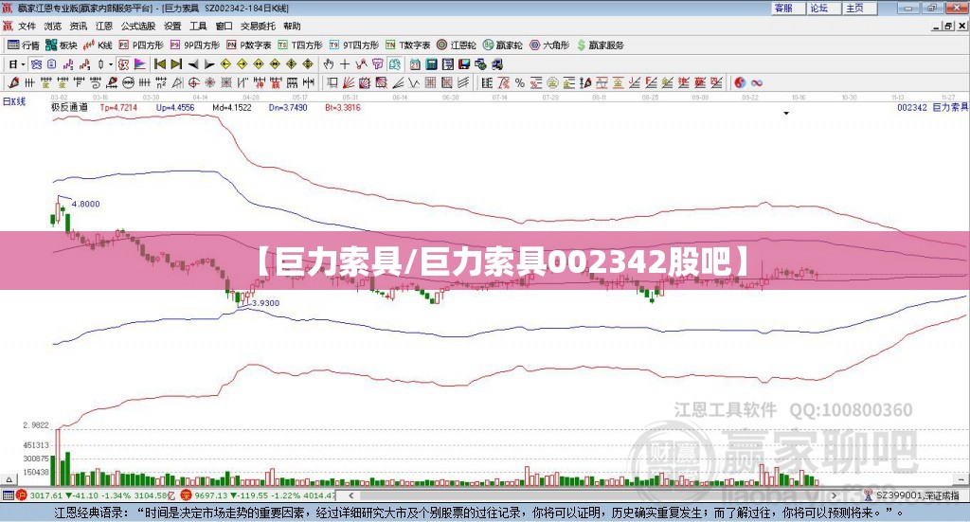Click the Tp=4.7214 indicator value
Image resolution: width=970 pixels, height=522 pixels.
118,107
